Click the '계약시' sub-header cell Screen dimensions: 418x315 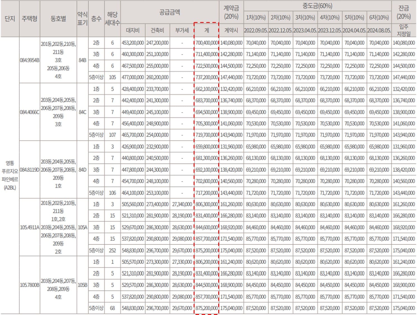pyautogui.click(x=231, y=30)
